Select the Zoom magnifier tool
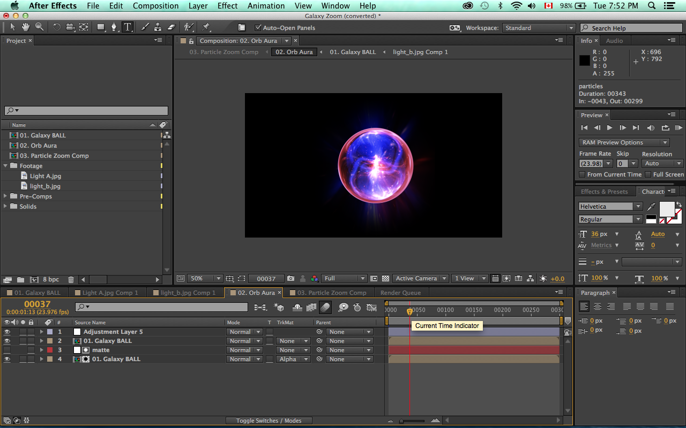Screen dimensions: 686x428 coord(40,27)
